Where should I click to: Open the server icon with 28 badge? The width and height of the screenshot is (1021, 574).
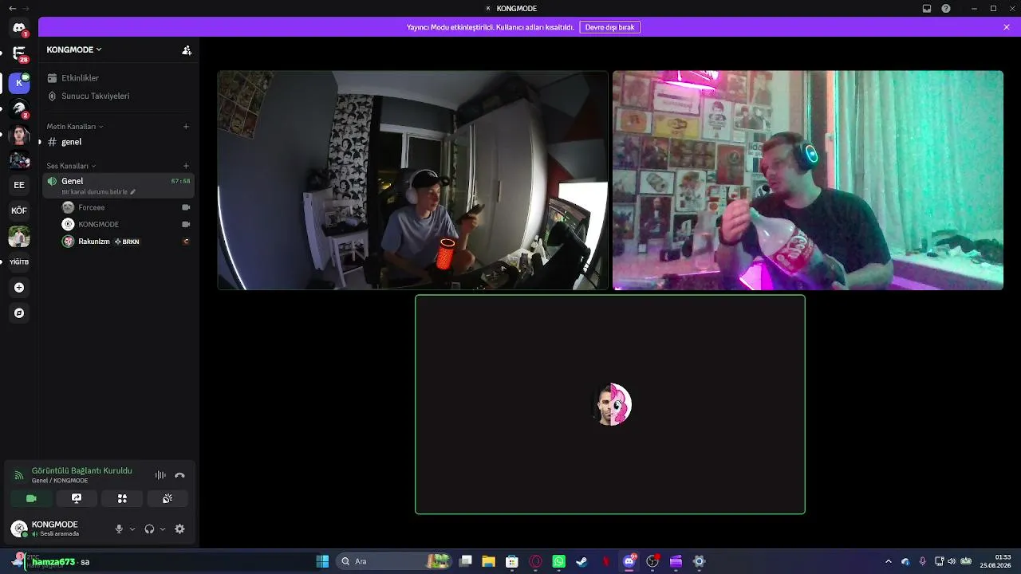click(19, 53)
